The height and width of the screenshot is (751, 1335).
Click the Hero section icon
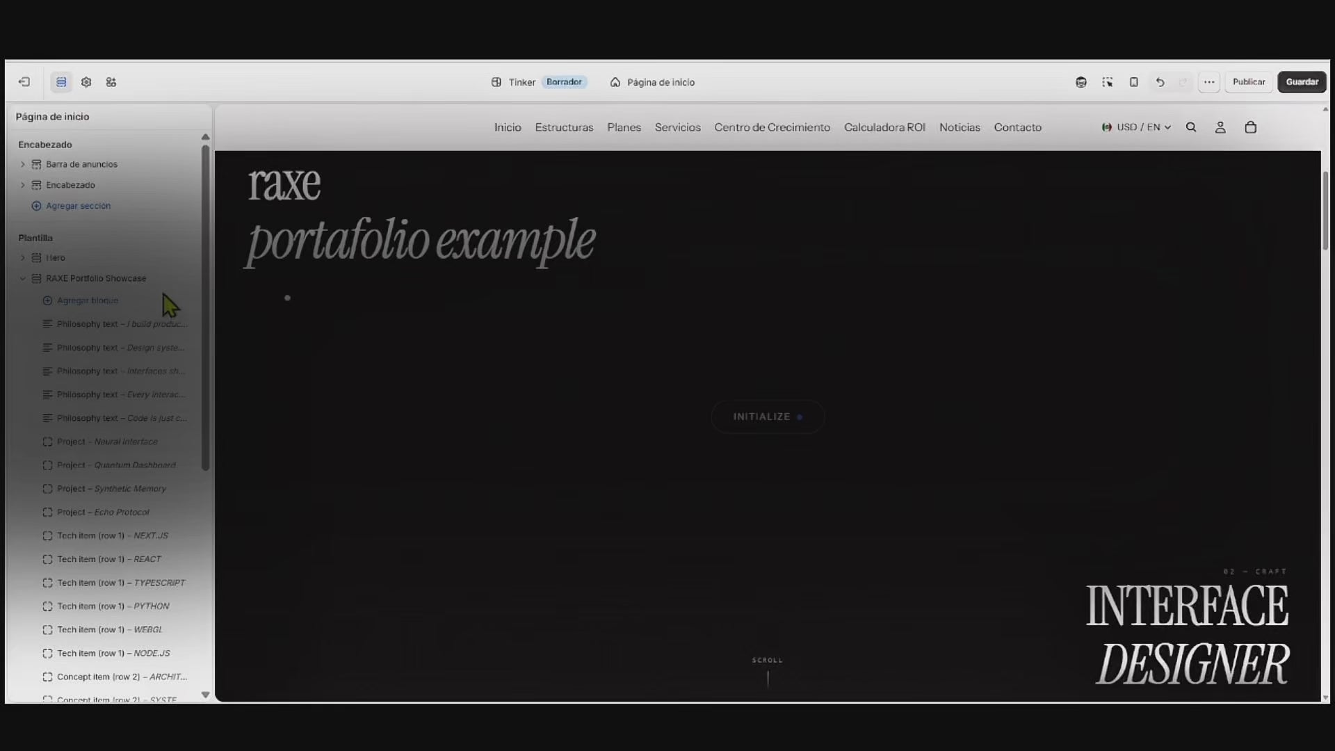37,257
